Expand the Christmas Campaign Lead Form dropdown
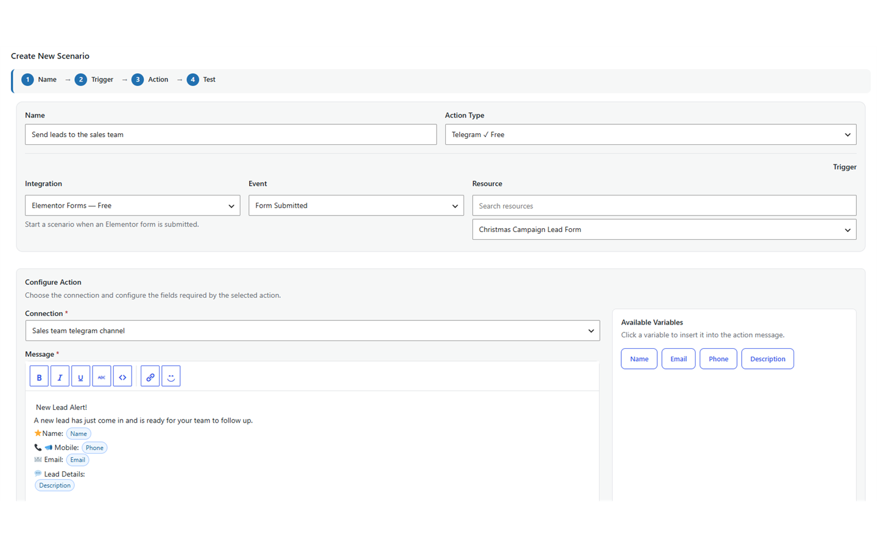The image size is (877, 548). (x=664, y=230)
